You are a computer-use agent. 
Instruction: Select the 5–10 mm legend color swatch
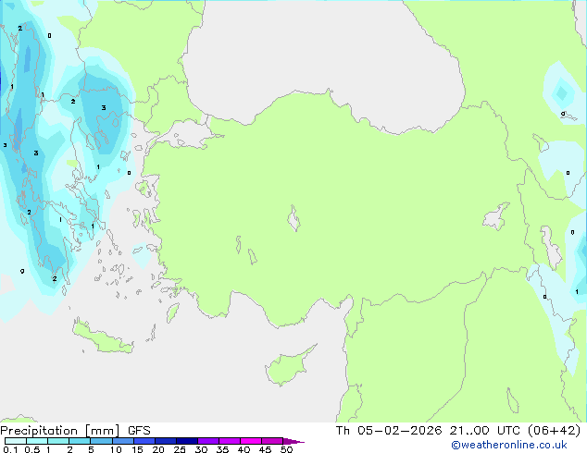click(x=101, y=441)
